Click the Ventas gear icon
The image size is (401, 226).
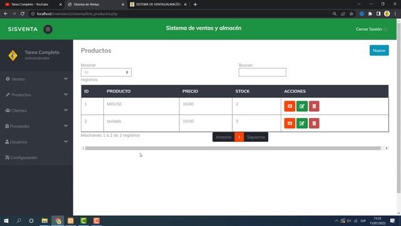coord(8,79)
